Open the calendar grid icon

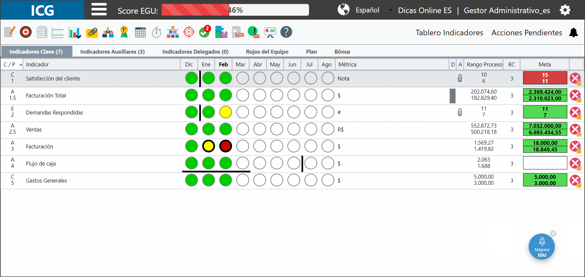tap(140, 32)
